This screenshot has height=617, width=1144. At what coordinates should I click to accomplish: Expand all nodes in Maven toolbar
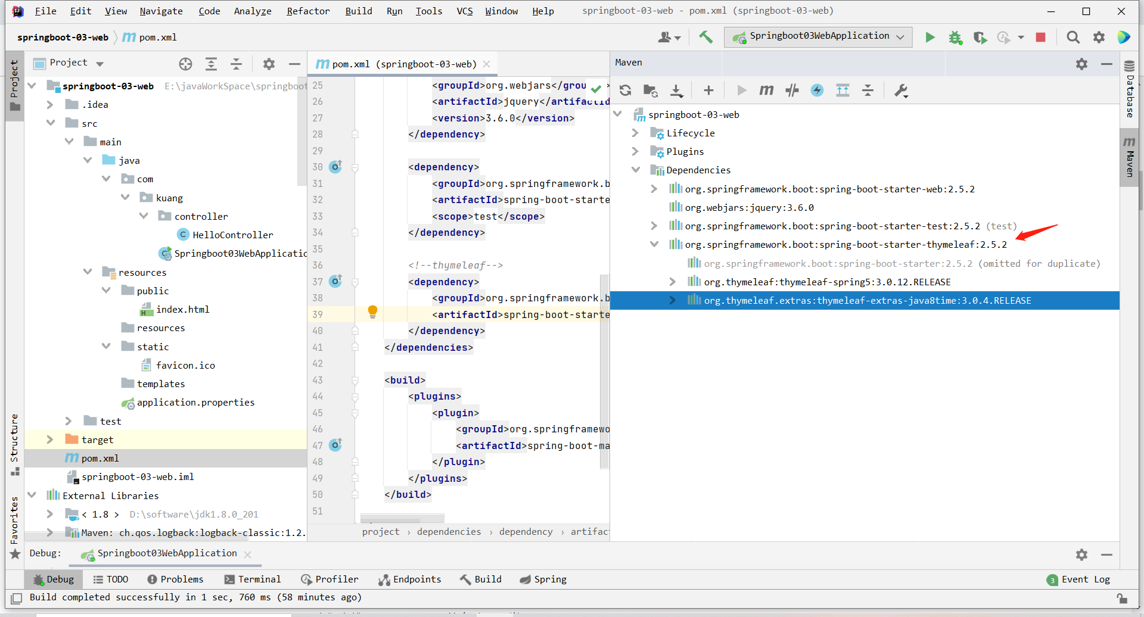[x=843, y=91]
